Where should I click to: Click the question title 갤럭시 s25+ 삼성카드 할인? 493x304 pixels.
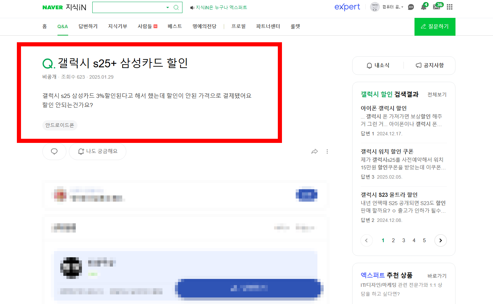click(123, 63)
